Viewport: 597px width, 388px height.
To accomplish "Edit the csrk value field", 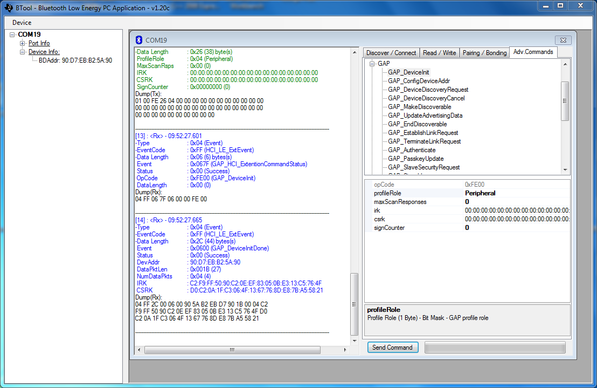I will [x=516, y=219].
